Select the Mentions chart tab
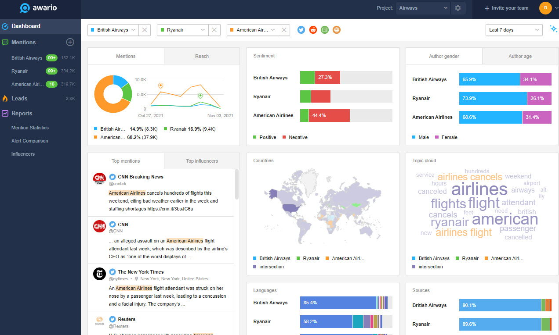This screenshot has height=335, width=559. pos(126,56)
